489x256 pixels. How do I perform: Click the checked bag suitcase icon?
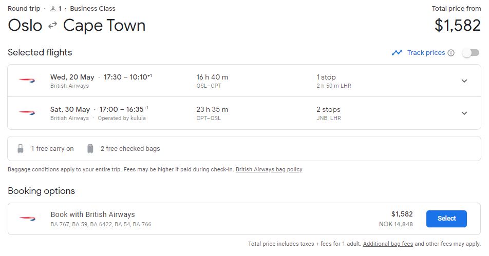tap(90, 149)
